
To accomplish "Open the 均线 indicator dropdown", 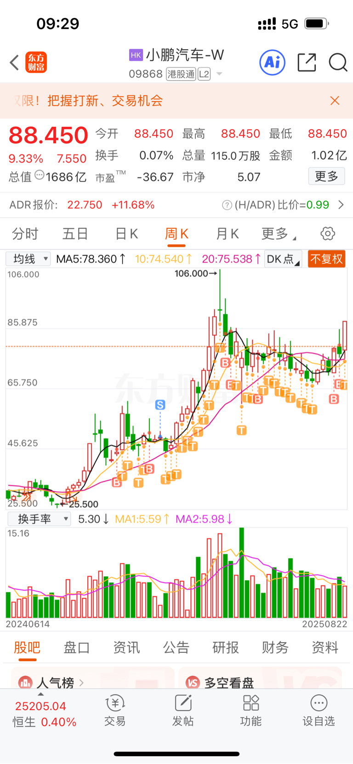I will click(x=28, y=259).
